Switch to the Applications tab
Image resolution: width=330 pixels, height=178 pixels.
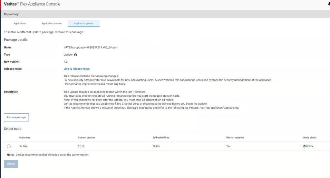[20, 23]
